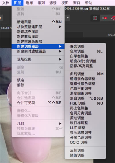
Task: Choose 曲线调整 from the adjustment submenu
Action: point(85,74)
